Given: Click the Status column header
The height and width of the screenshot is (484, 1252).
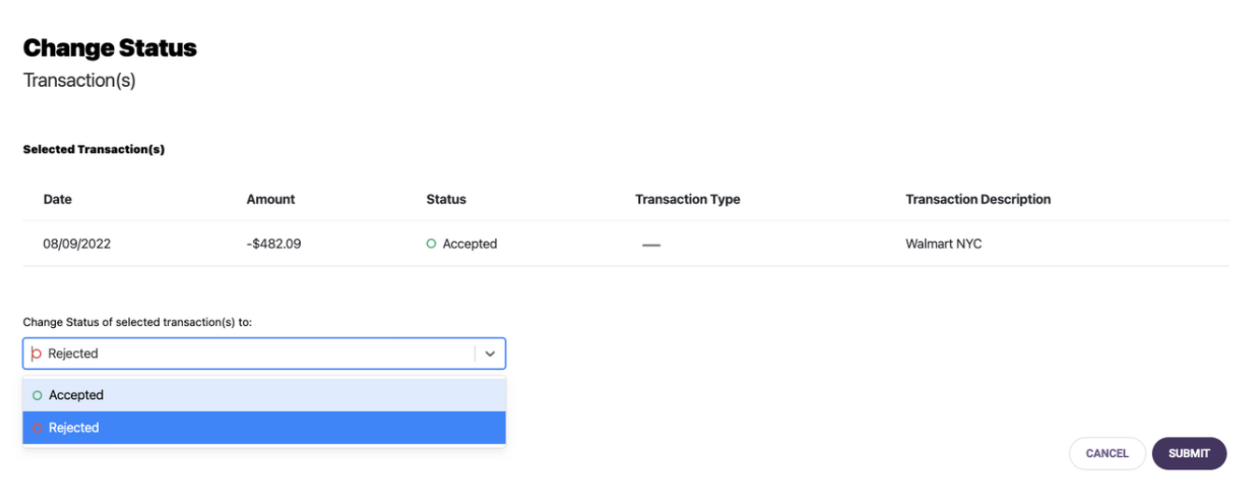Looking at the screenshot, I should click(446, 199).
